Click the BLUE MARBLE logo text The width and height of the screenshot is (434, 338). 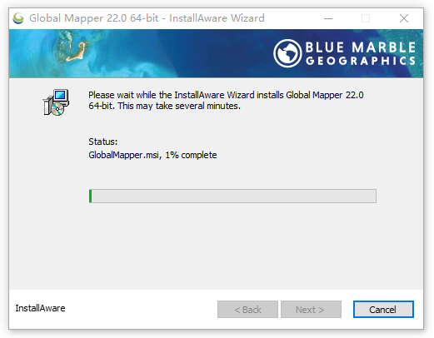click(361, 47)
